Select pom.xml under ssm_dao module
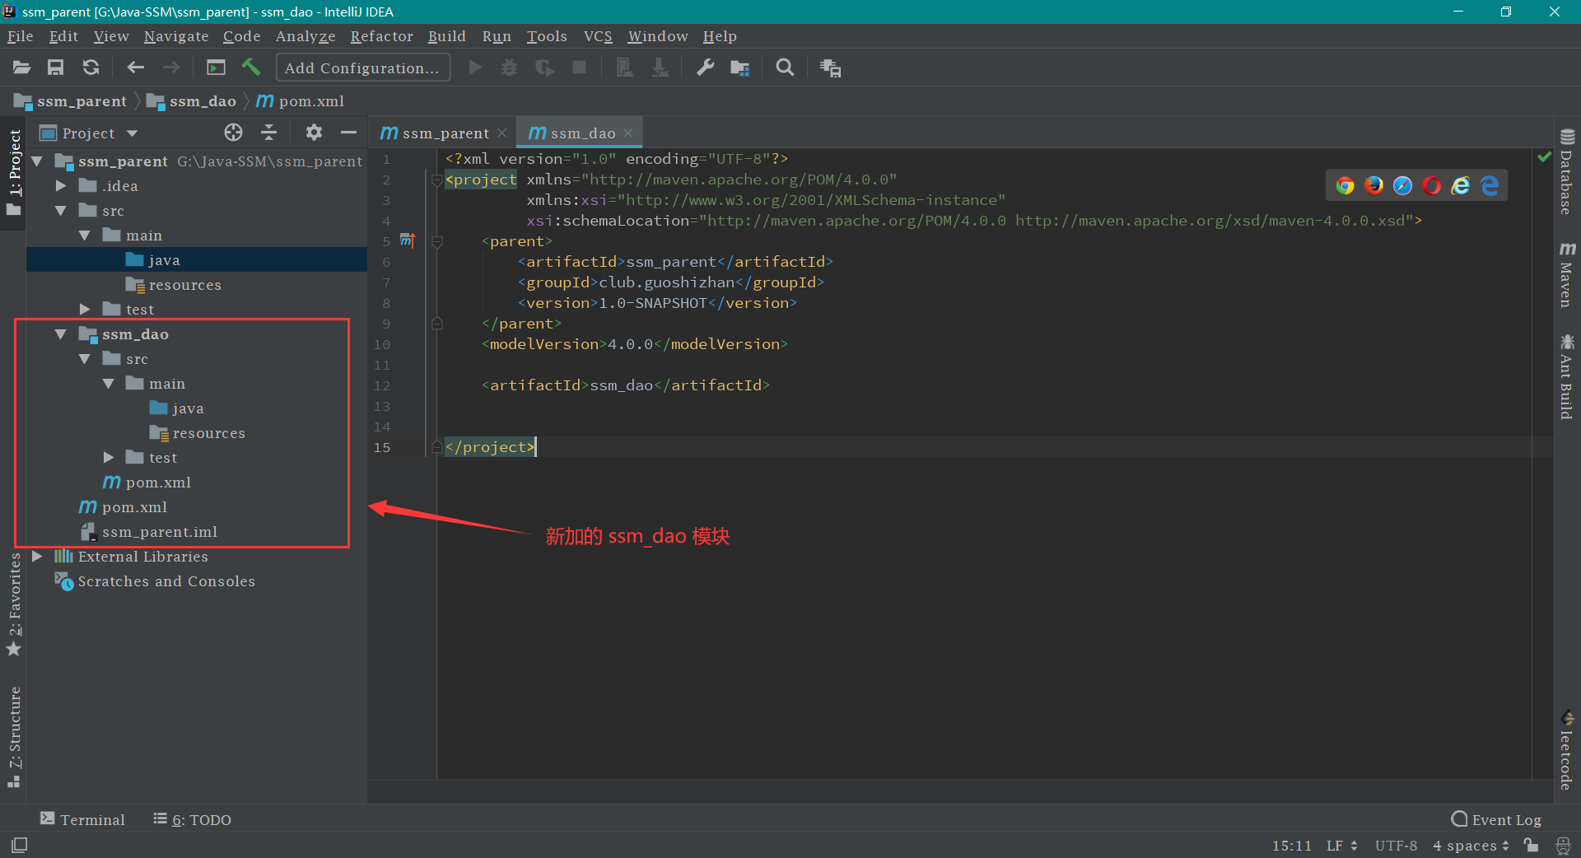 pyautogui.click(x=157, y=483)
